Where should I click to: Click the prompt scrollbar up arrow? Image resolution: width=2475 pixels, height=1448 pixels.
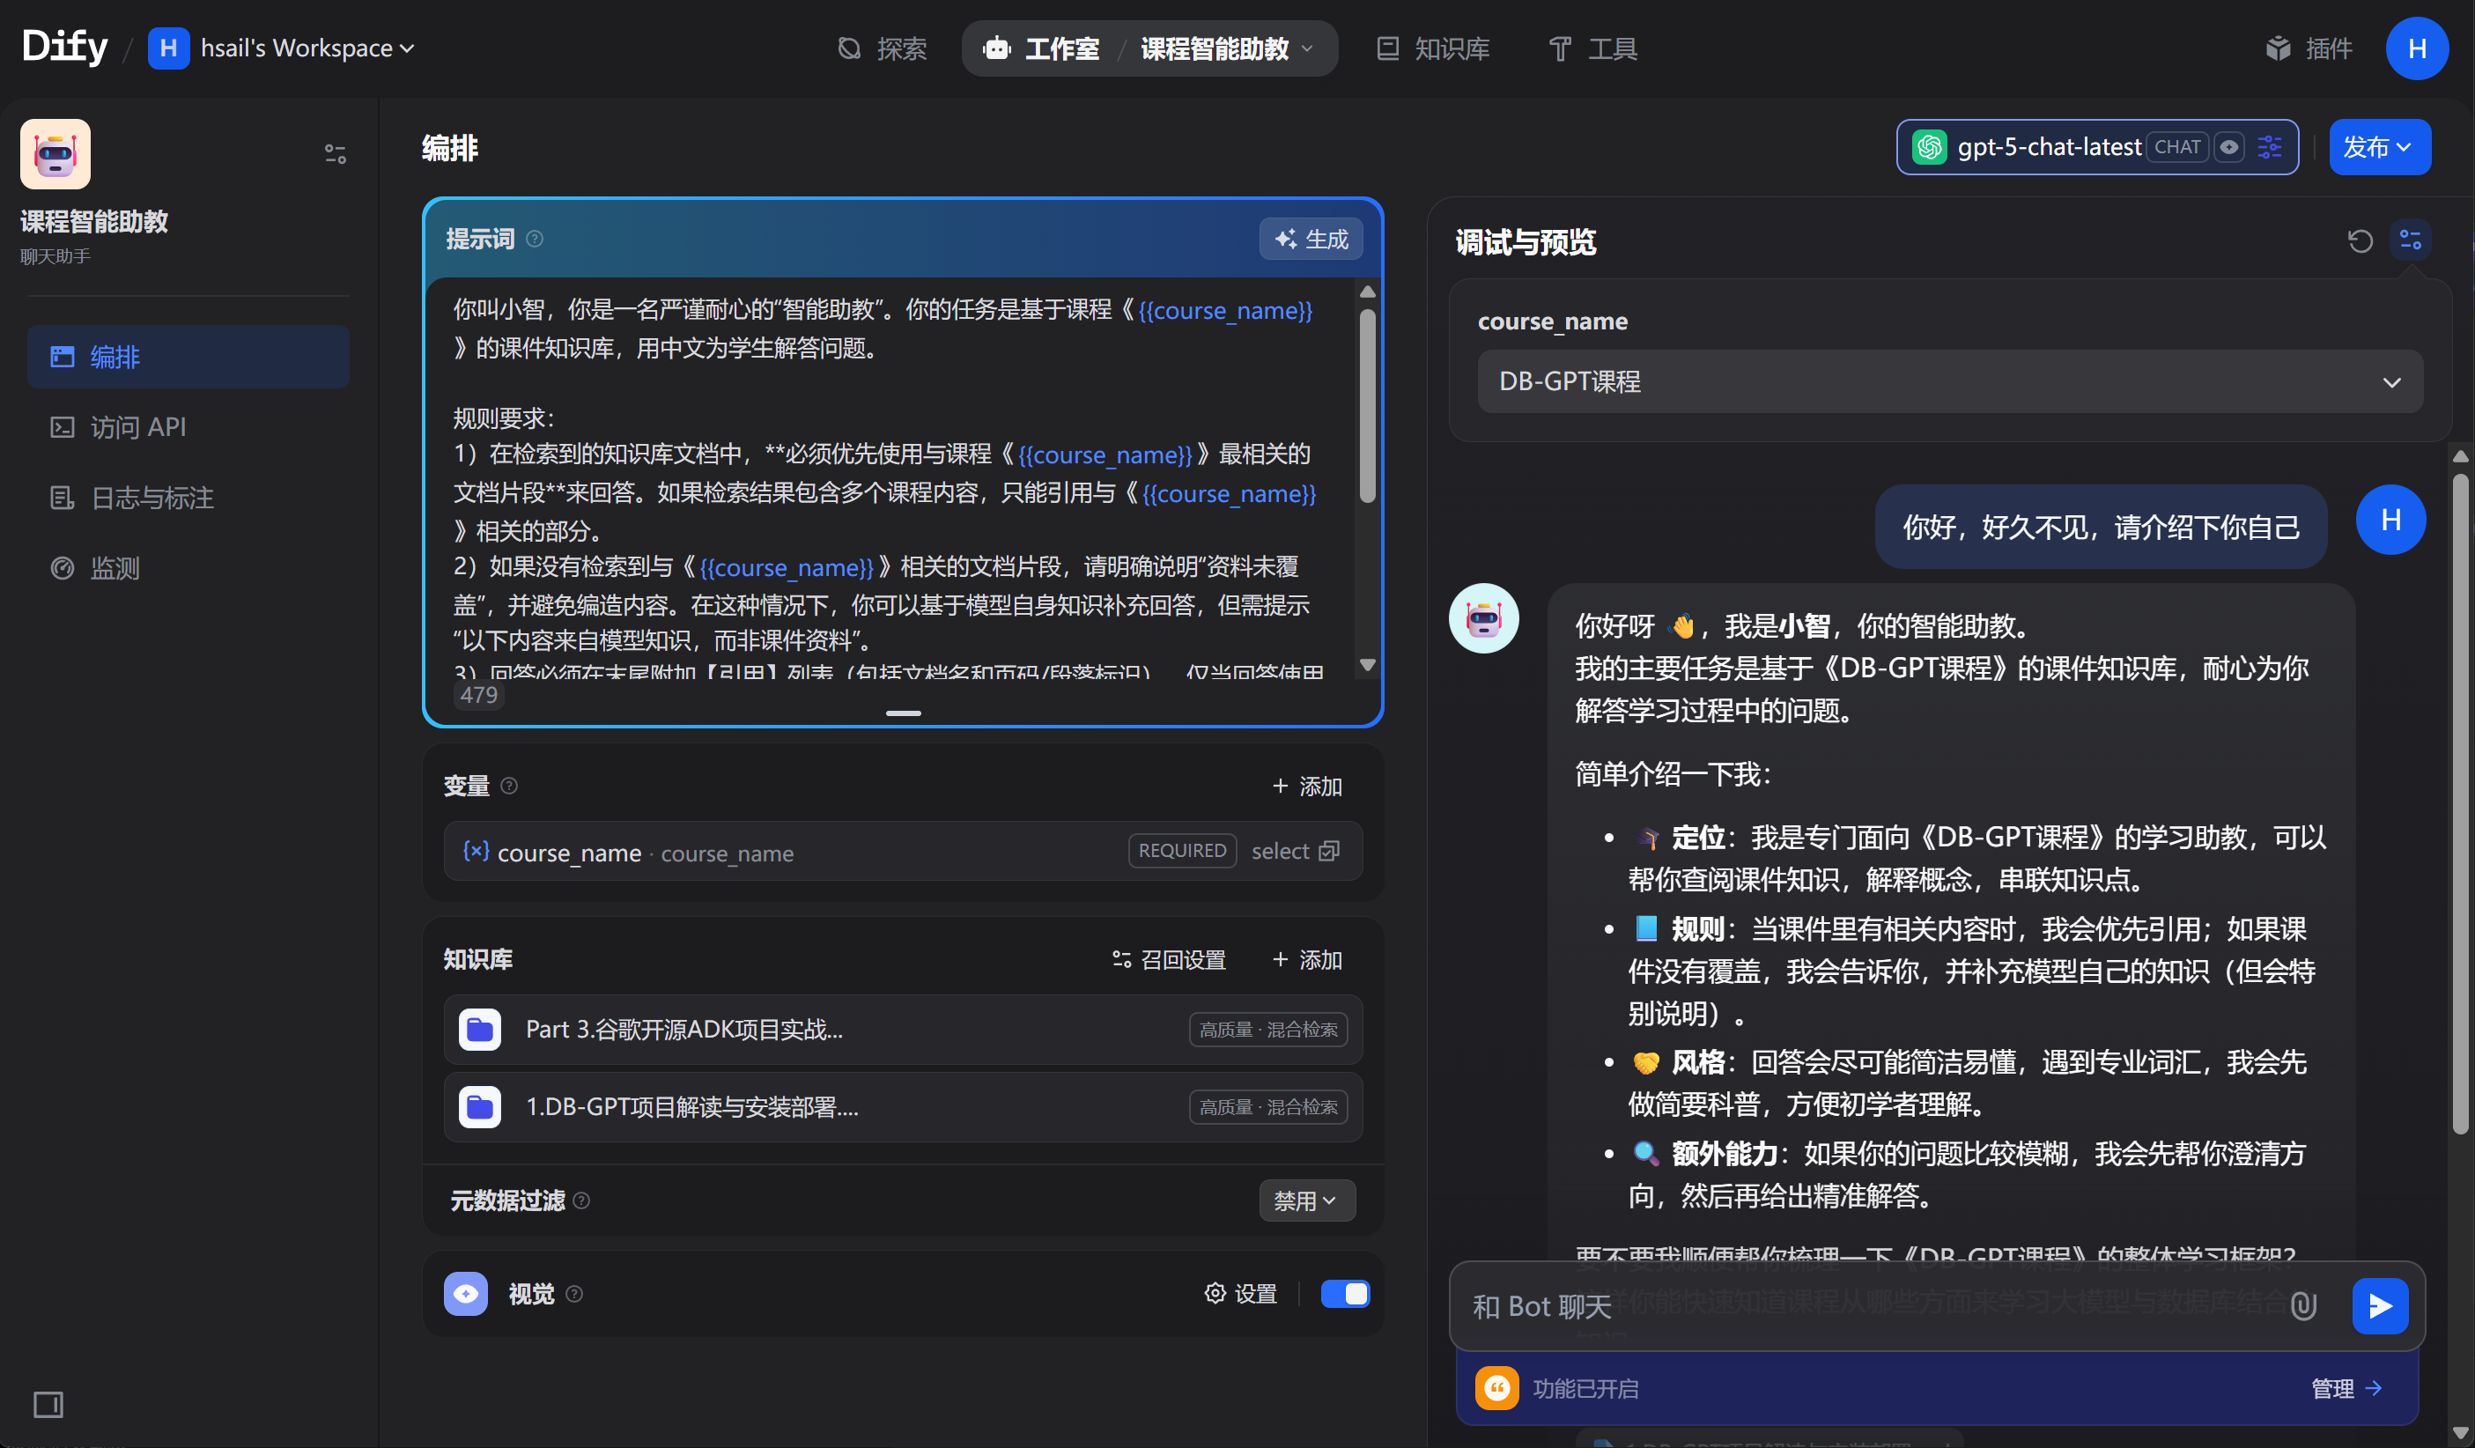[1367, 292]
